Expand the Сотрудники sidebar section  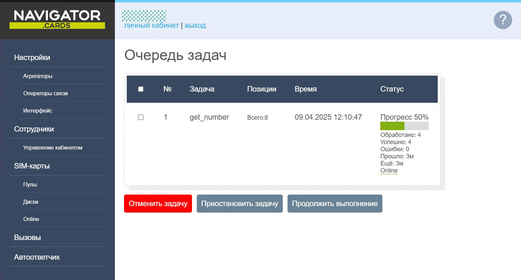click(34, 129)
